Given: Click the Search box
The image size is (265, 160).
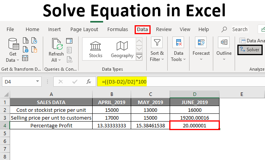Looking at the screenshot, I should [240, 30].
